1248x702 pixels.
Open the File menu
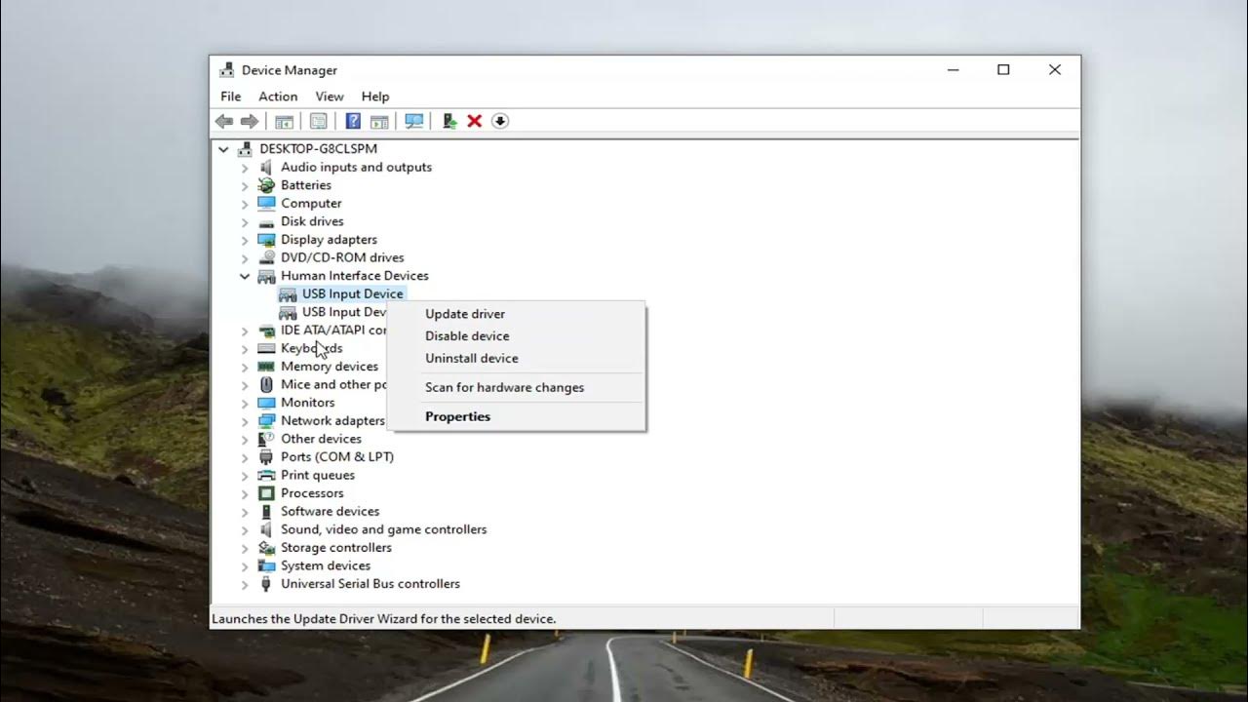pos(231,97)
